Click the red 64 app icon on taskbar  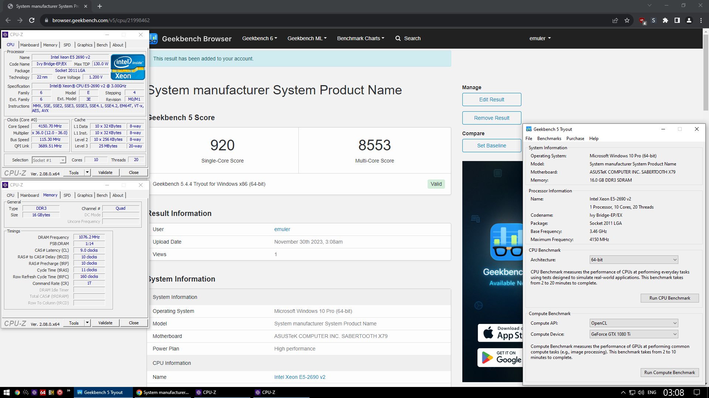tap(43, 392)
